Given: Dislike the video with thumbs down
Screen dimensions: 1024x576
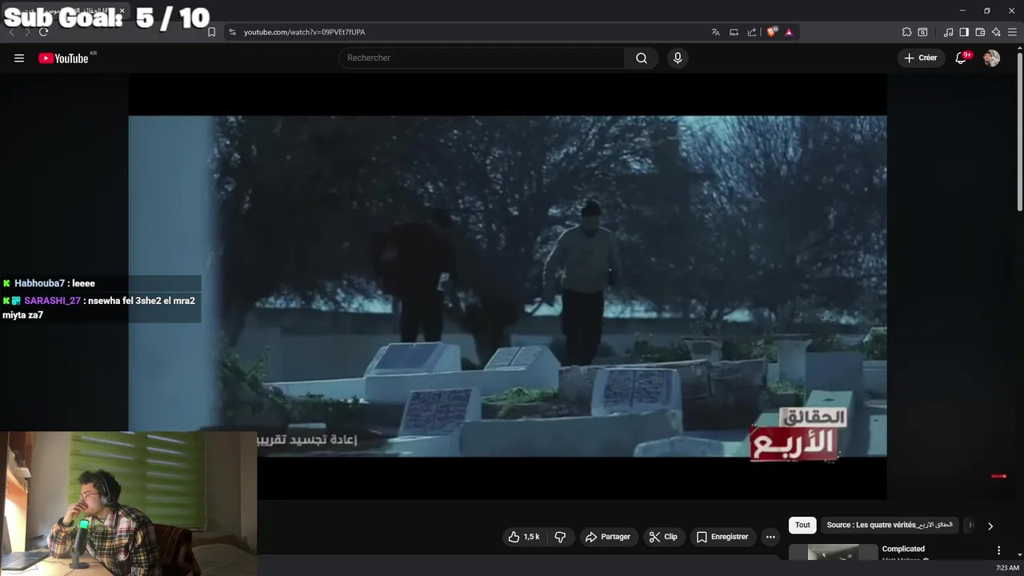Looking at the screenshot, I should point(560,537).
